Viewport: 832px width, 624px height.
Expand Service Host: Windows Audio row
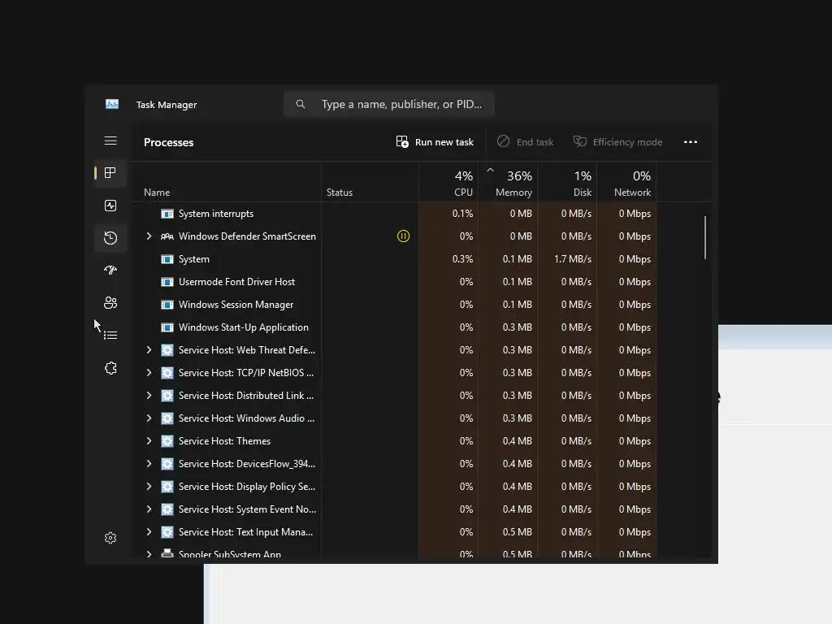(149, 418)
